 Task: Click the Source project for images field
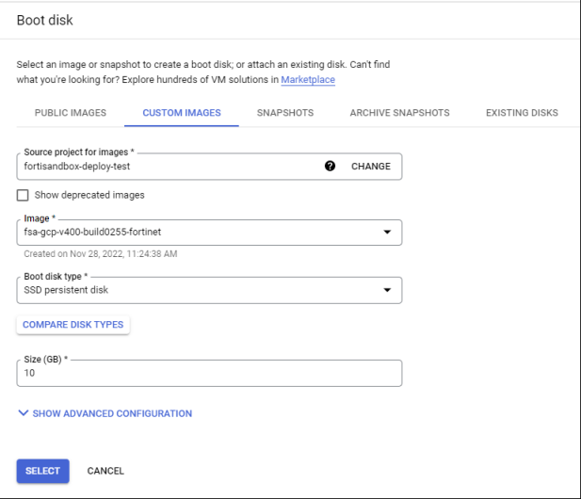pos(169,166)
